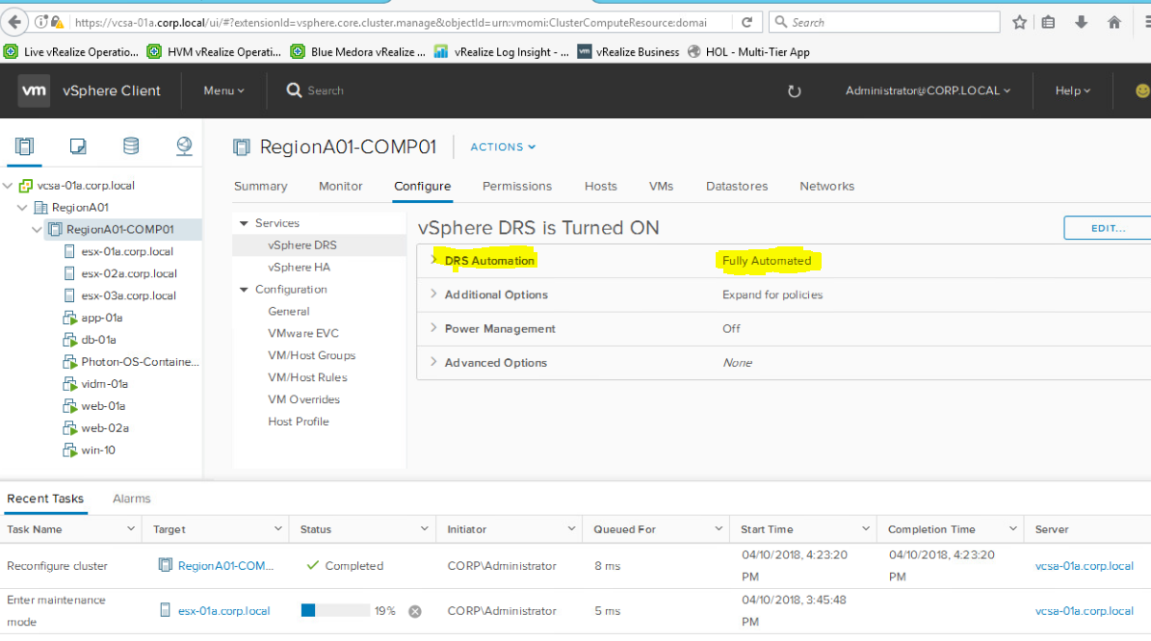The image size is (1151, 641).
Task: Open the Live vRealize Operations bookmark
Action: (x=70, y=51)
